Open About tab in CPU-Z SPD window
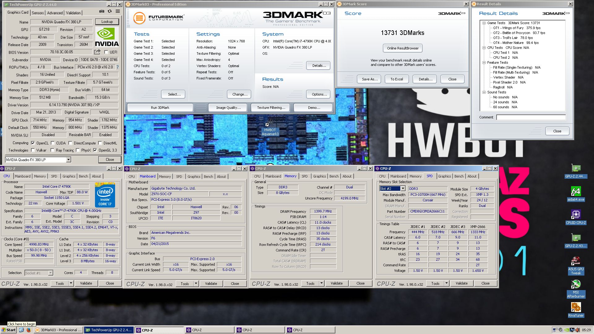 pos(472,176)
